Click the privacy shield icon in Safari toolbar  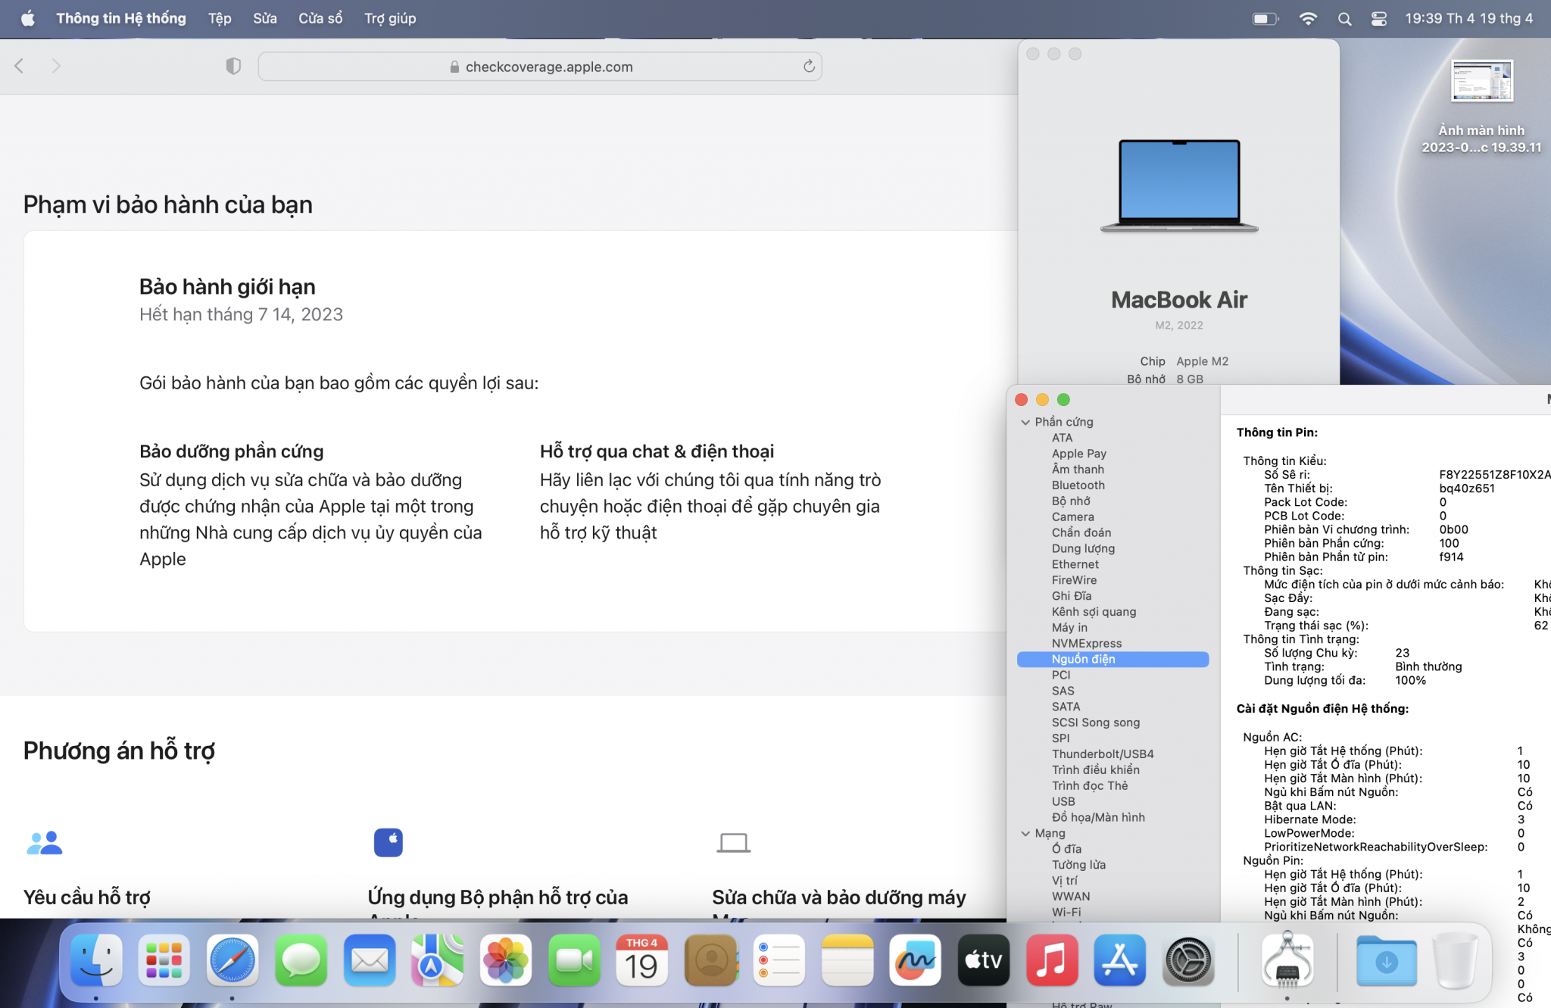(233, 67)
